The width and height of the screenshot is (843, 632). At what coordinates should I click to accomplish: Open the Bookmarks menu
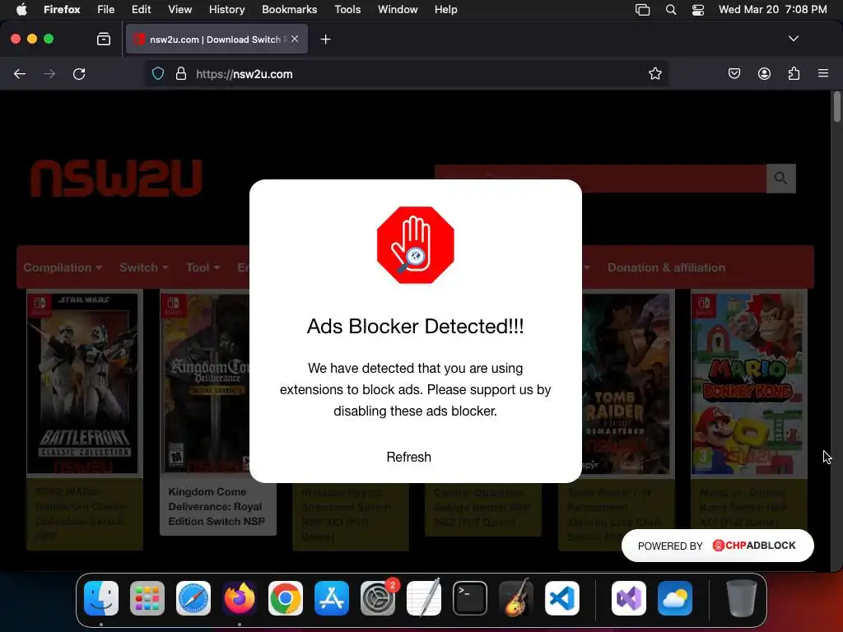289,9
